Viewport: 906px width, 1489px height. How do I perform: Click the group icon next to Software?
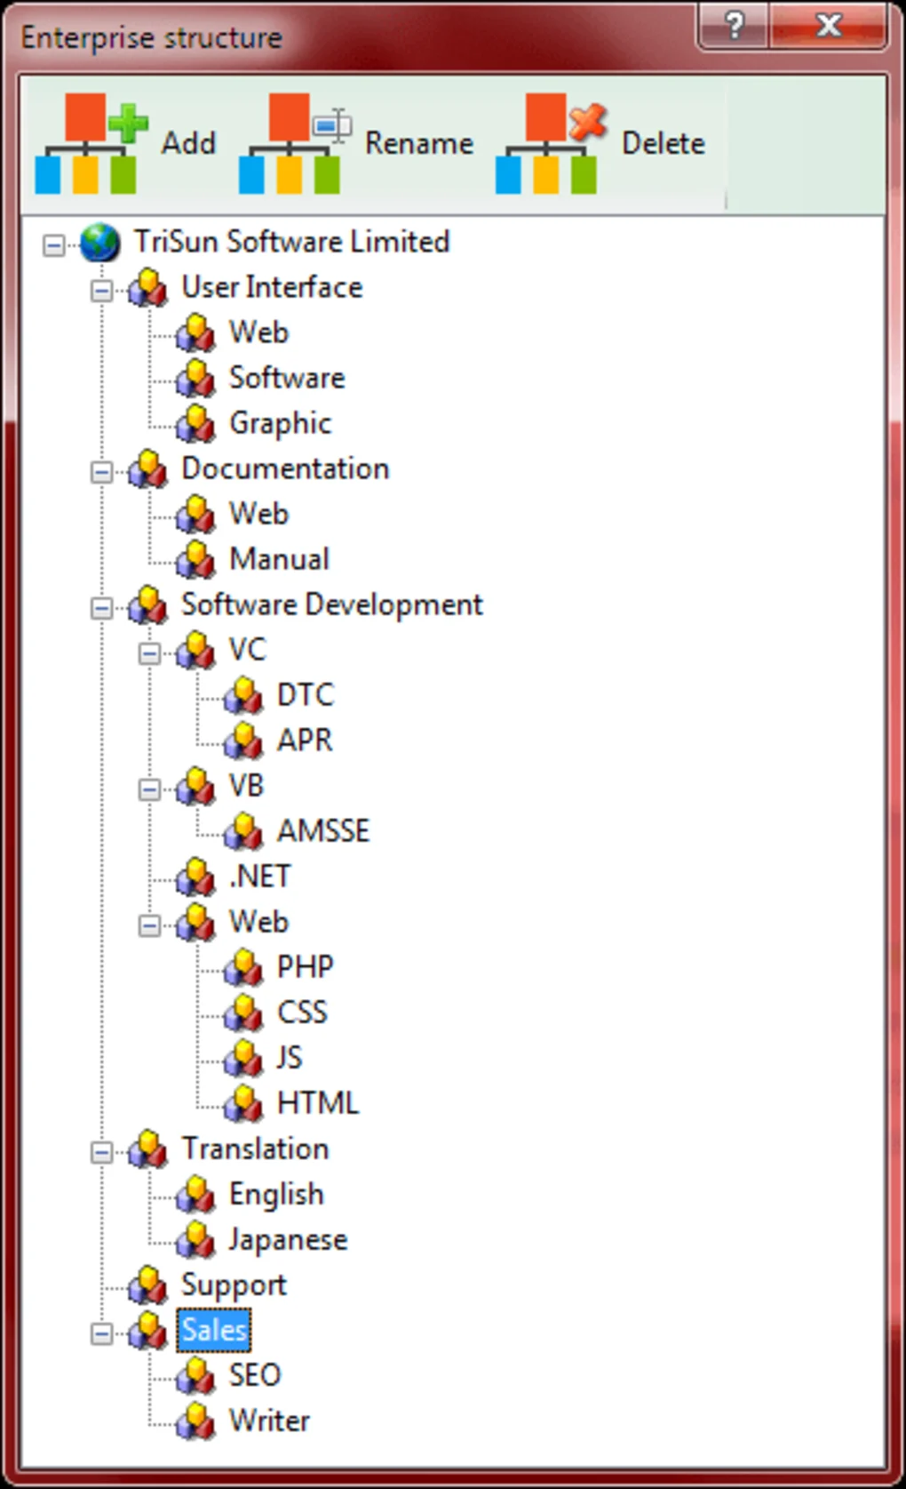[195, 379]
